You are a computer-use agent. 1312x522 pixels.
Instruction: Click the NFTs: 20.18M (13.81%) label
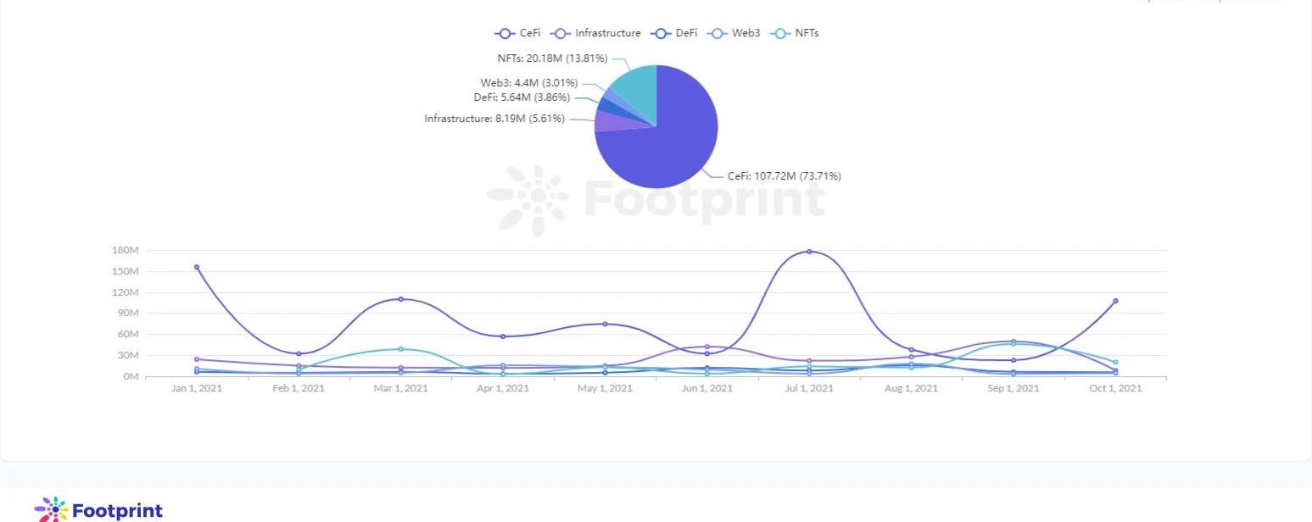552,58
